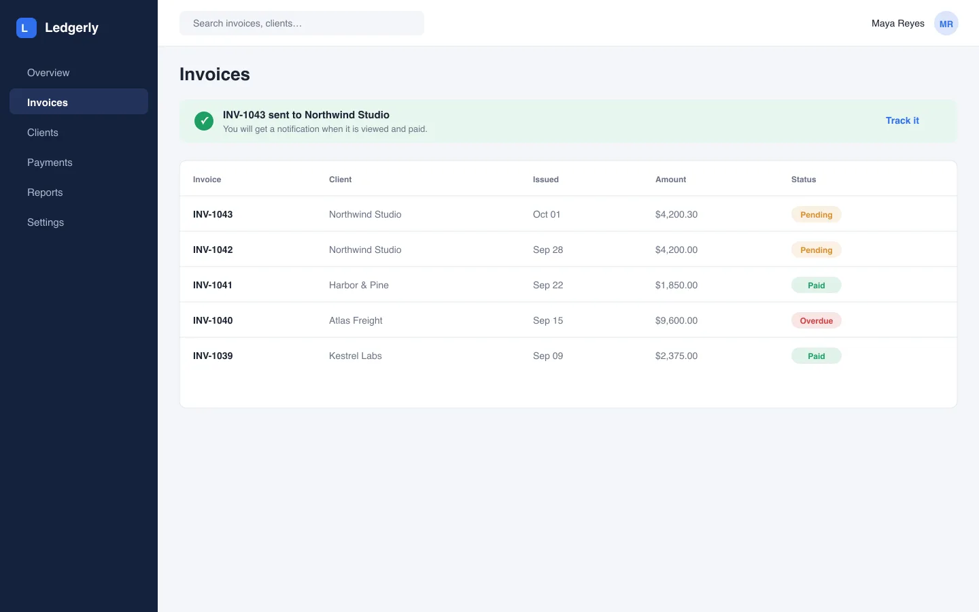Focus the search invoices field
Screen dimensions: 979x612
pos(302,23)
